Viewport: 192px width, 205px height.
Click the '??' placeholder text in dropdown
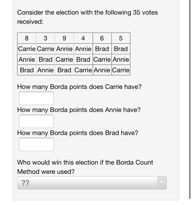tap(25, 183)
